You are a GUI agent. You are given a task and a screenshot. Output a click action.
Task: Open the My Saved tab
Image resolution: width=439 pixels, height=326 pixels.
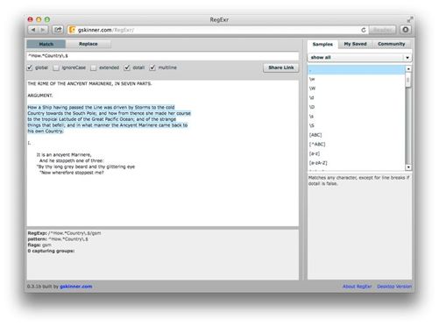point(355,44)
